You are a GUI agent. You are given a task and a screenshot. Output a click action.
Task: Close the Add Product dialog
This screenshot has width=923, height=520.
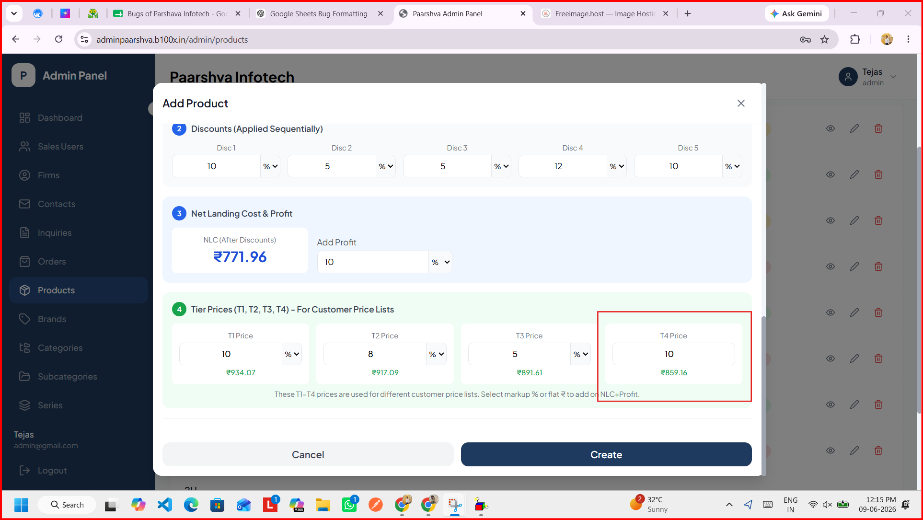pyautogui.click(x=741, y=104)
